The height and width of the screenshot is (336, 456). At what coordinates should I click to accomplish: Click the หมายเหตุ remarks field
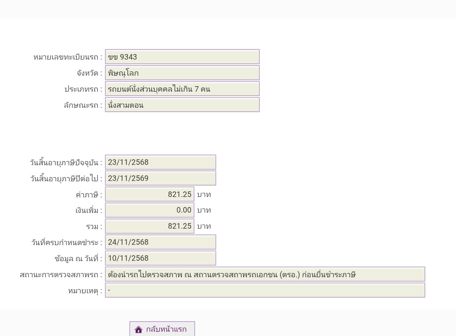tap(265, 290)
